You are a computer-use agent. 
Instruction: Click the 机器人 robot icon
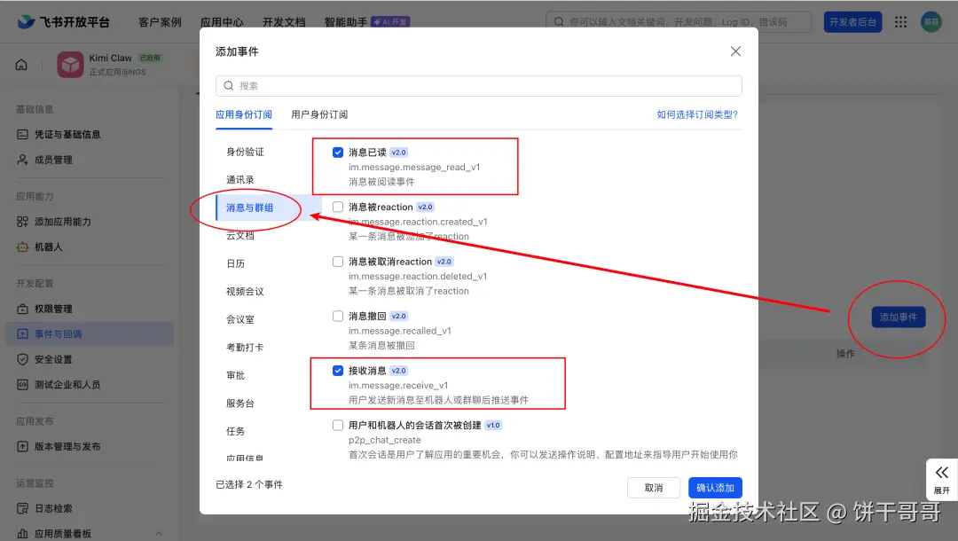point(22,247)
